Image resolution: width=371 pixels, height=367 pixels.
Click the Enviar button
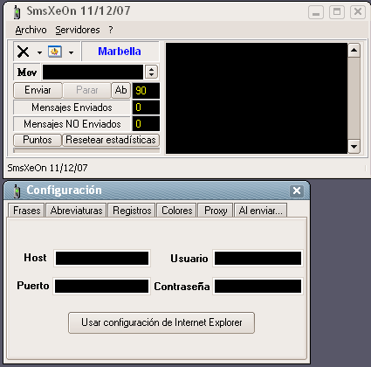coord(38,90)
